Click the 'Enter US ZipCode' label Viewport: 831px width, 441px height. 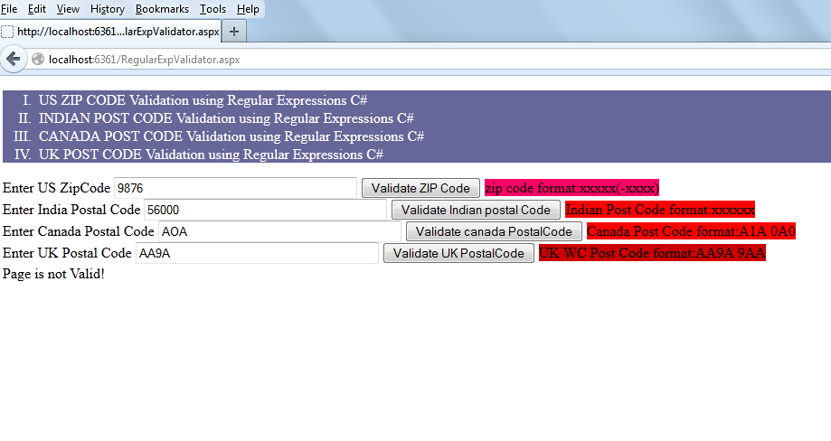point(56,188)
